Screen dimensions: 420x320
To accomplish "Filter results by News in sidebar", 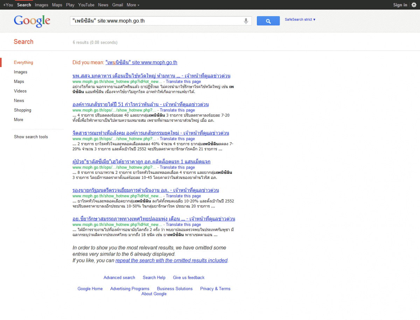I will pyautogui.click(x=19, y=101).
